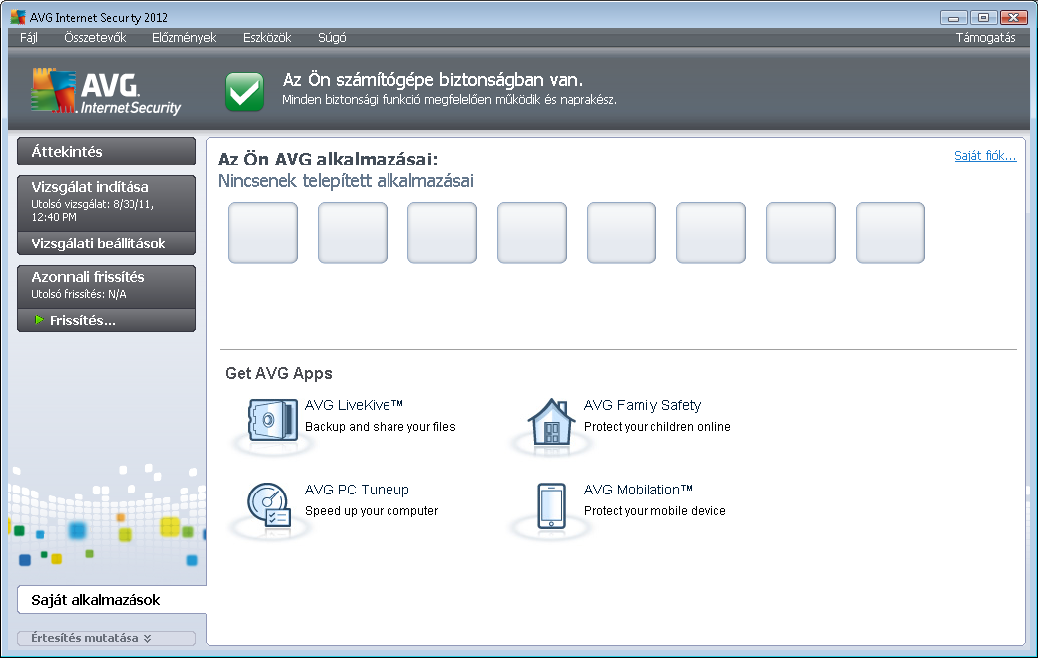Click the AVG PC Tuneup title link

pos(357,490)
